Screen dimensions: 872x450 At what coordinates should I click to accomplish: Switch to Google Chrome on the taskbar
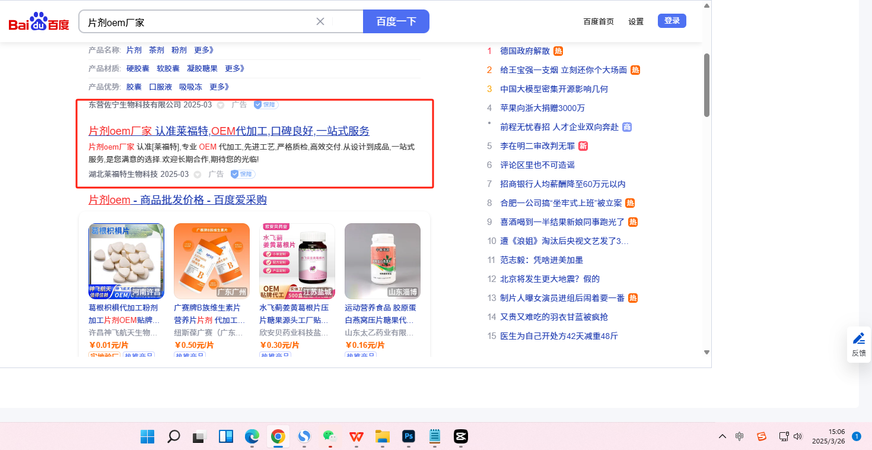tap(278, 437)
